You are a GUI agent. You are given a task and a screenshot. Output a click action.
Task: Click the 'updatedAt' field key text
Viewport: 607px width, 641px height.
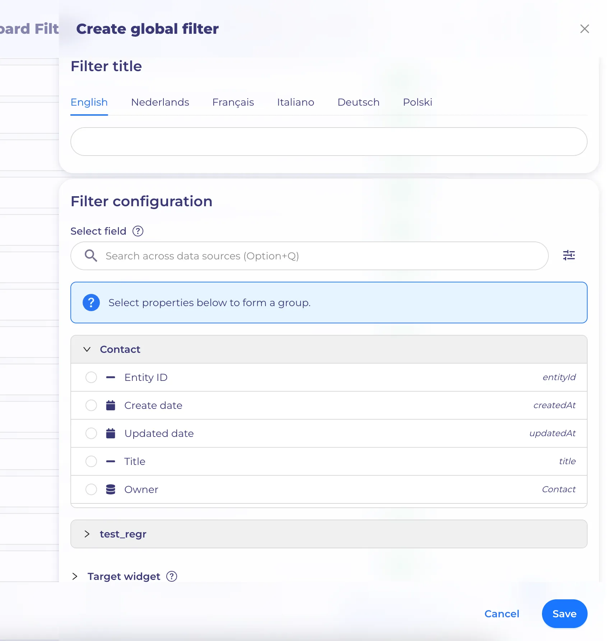click(552, 433)
